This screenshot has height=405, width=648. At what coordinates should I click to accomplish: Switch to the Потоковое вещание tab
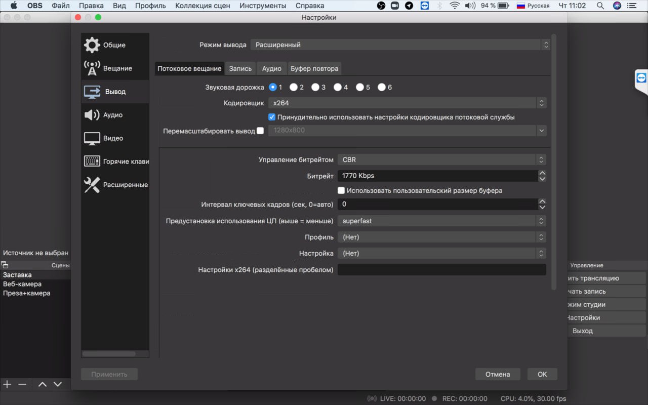click(x=189, y=68)
